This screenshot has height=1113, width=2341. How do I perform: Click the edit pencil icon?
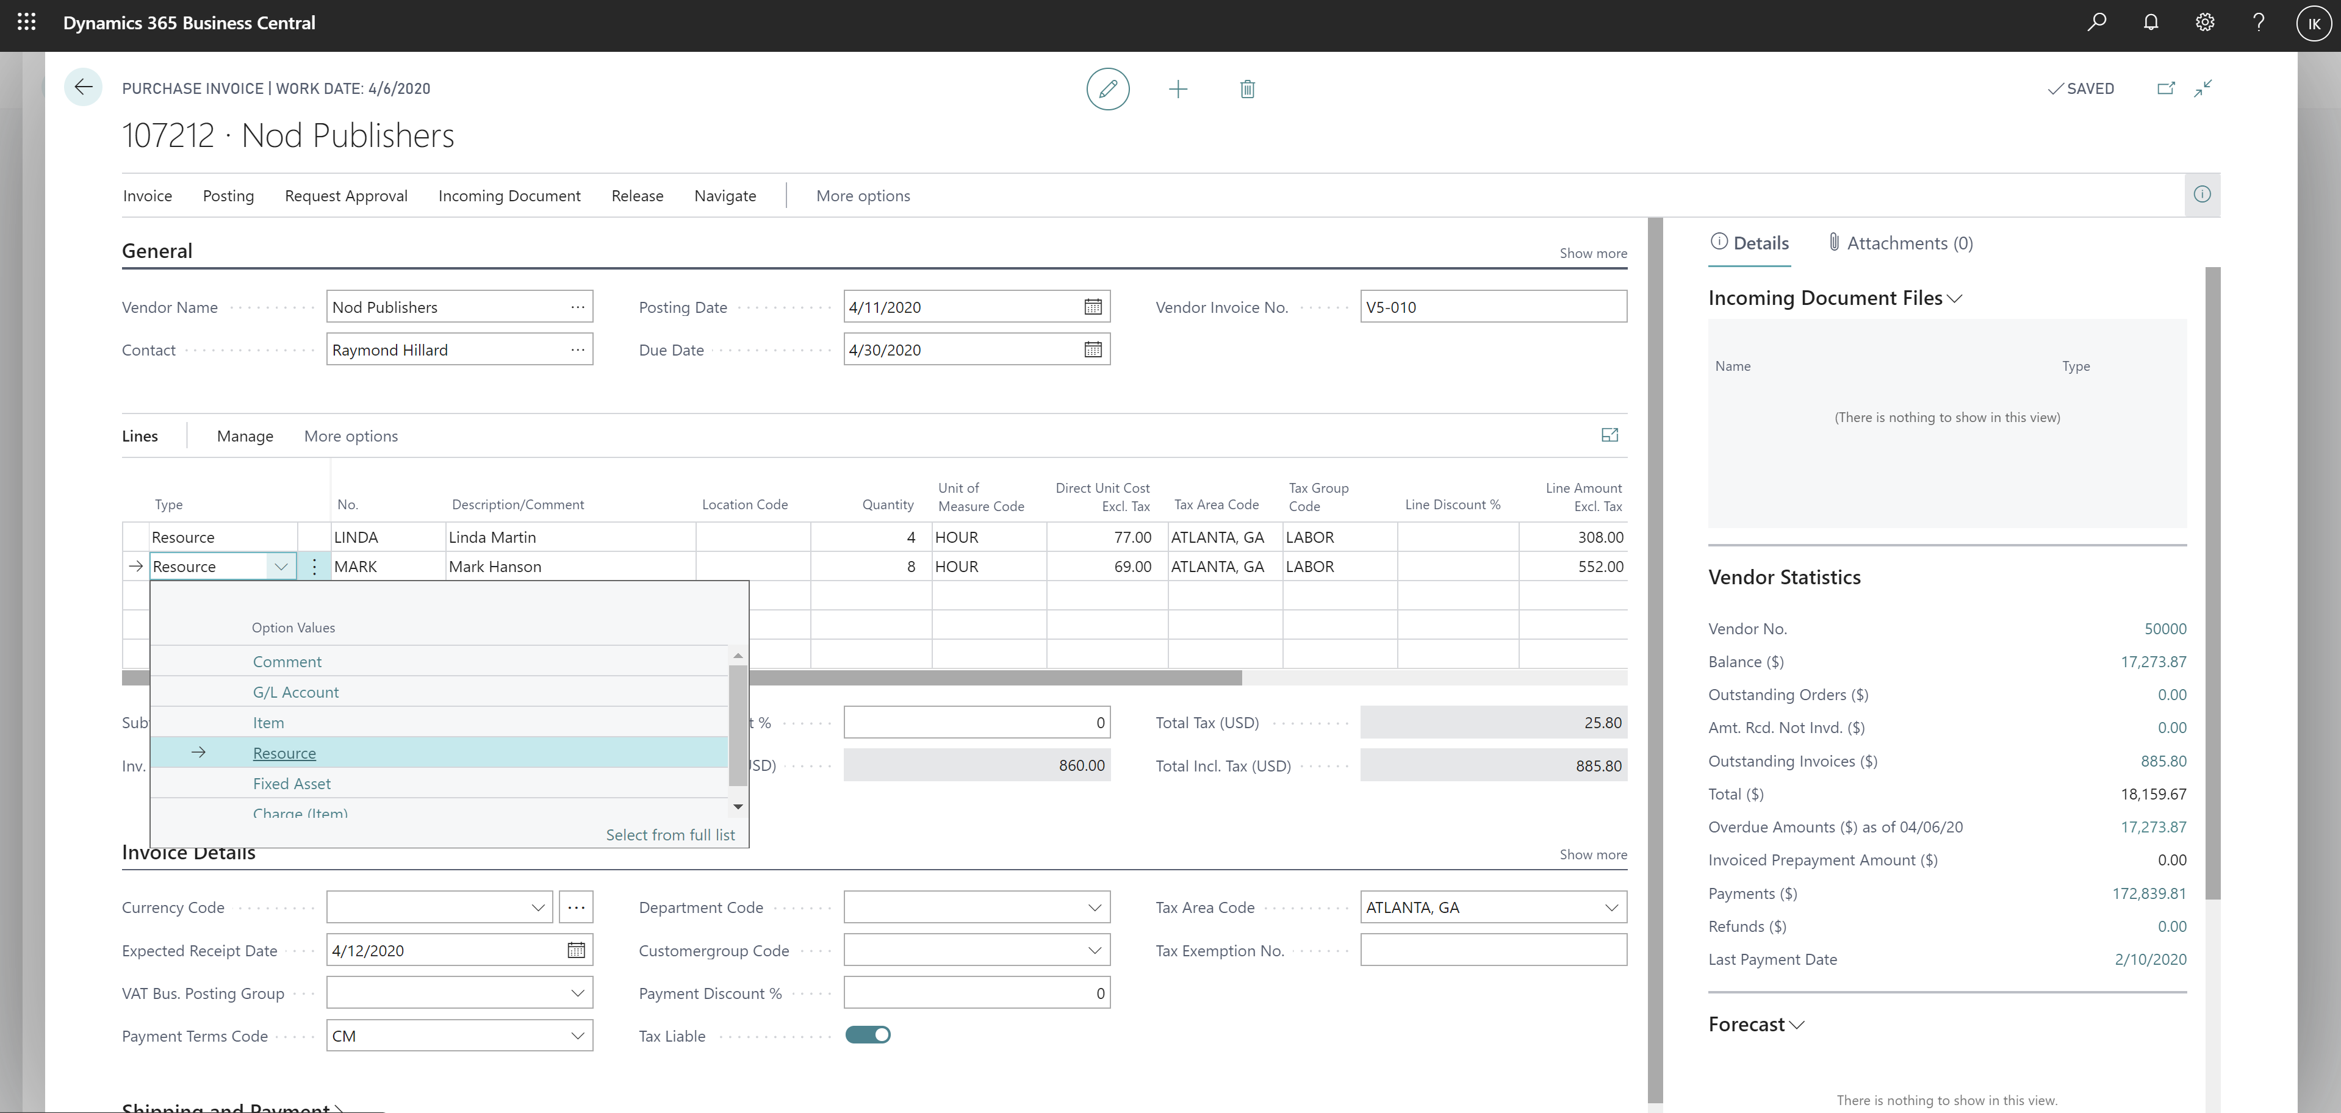[1108, 88]
